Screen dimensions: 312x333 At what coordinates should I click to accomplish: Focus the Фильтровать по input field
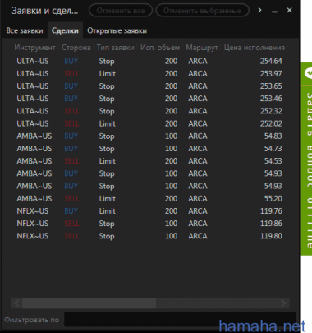(x=180, y=319)
